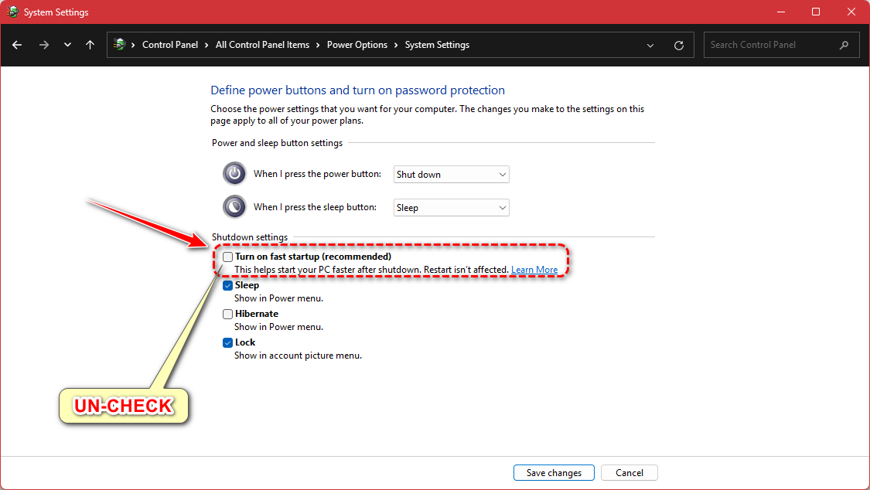The image size is (870, 490).
Task: Open the power button action dropdown
Action: click(x=451, y=175)
